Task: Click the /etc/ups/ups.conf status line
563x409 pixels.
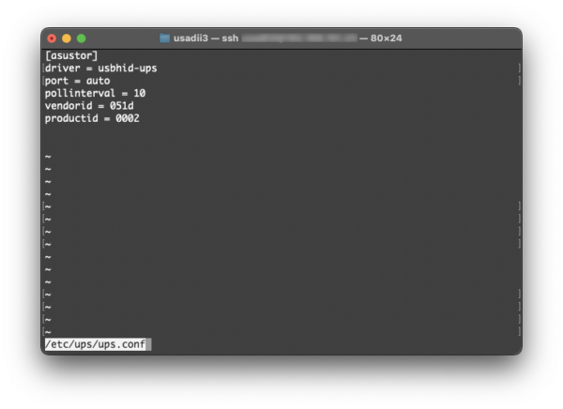Action: (95, 344)
